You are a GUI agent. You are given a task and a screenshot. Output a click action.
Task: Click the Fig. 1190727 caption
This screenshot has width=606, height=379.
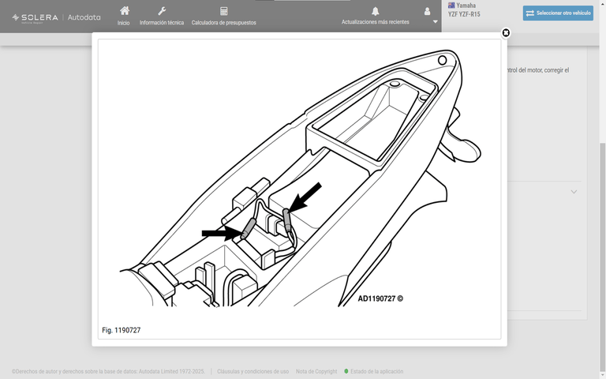(122, 330)
